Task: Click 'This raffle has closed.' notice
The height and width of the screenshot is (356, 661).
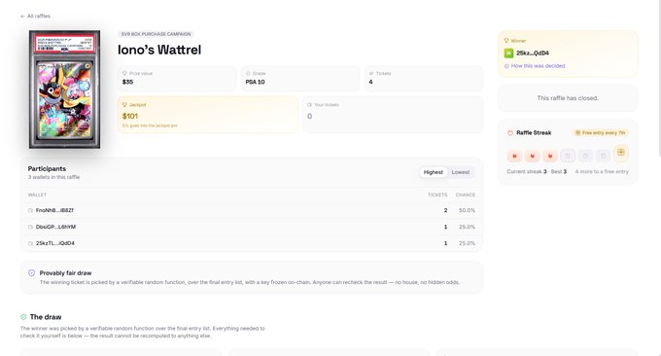Action: [x=568, y=98]
